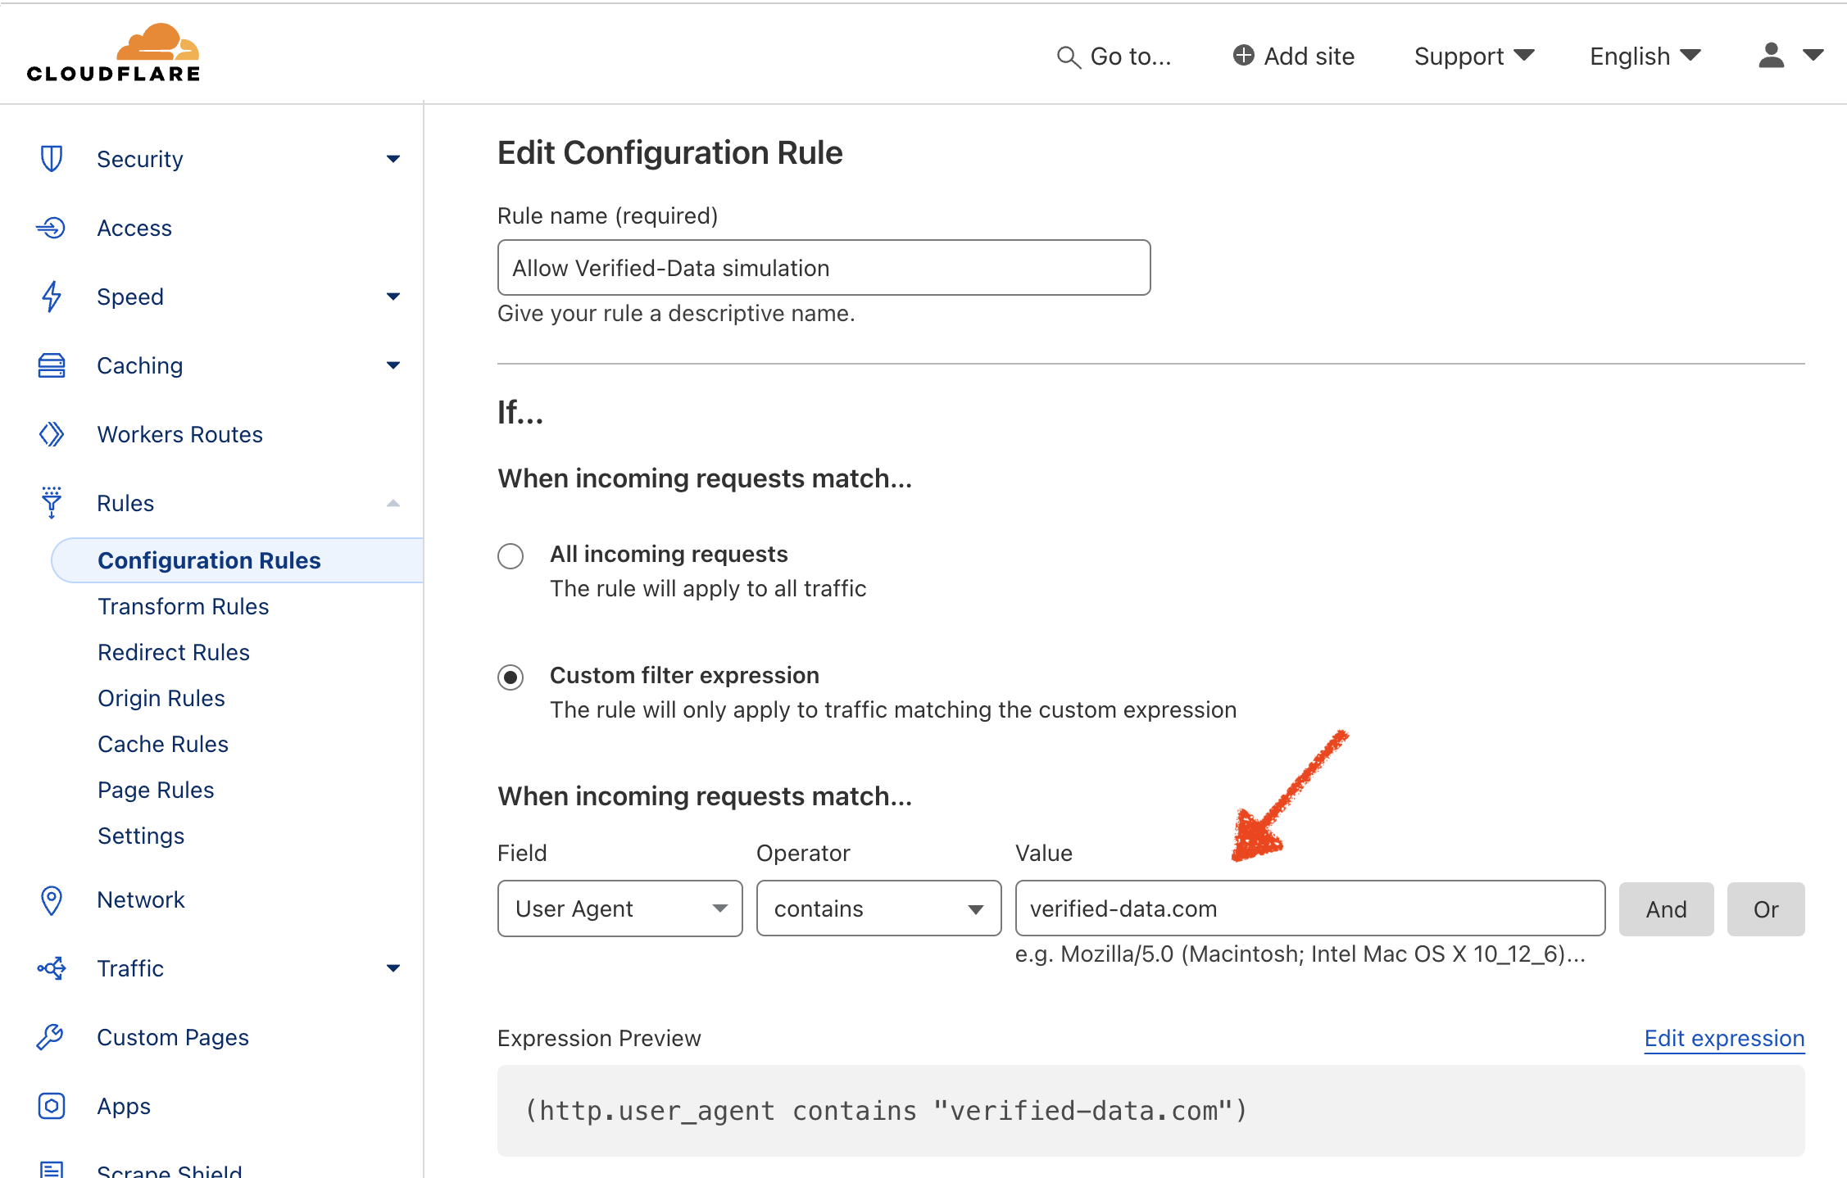Image resolution: width=1847 pixels, height=1178 pixels.
Task: Click the Custom Pages wrench icon
Action: tap(51, 1037)
